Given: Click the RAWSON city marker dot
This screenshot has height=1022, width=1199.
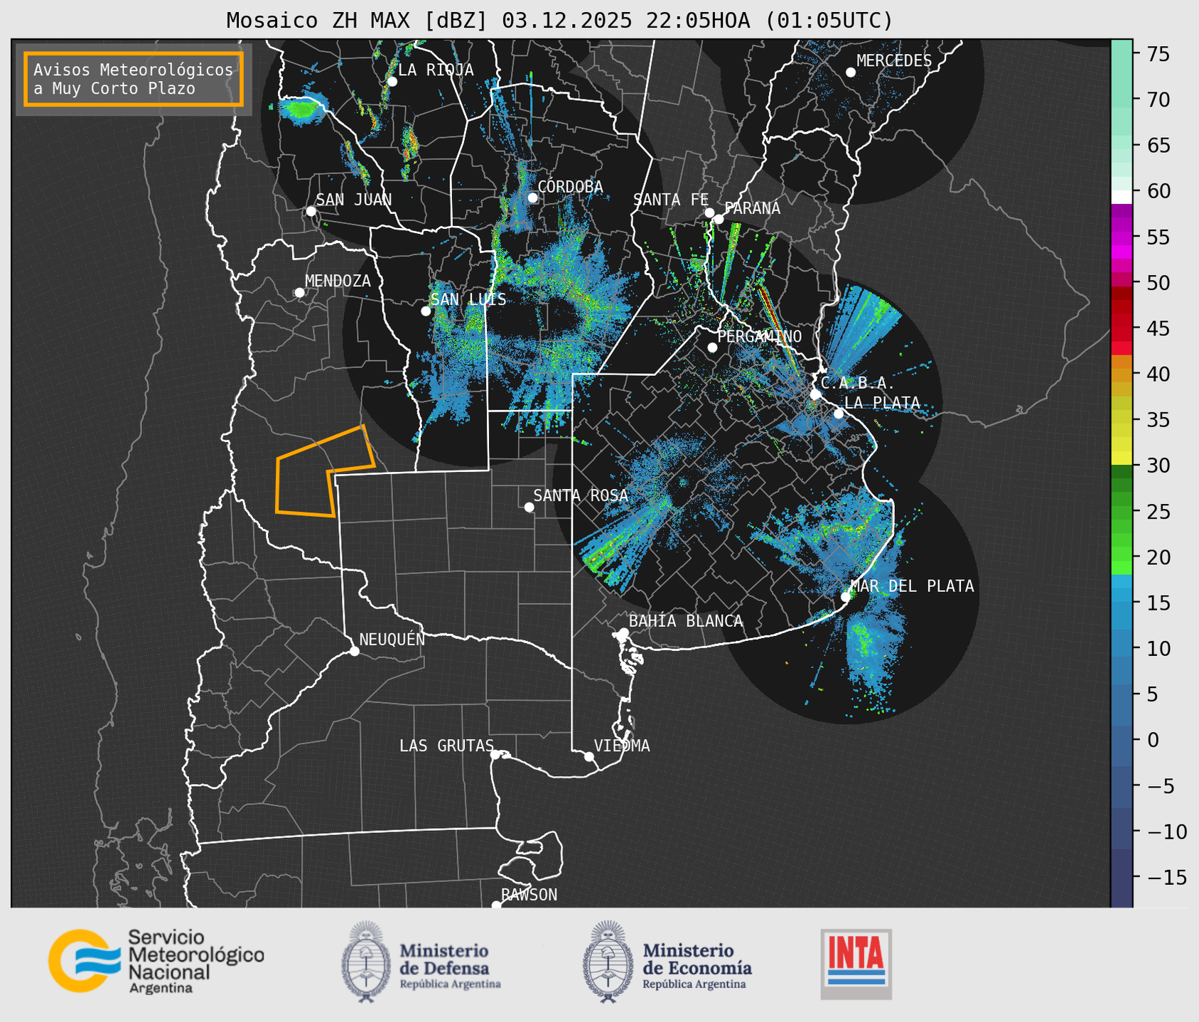Looking at the screenshot, I should (x=496, y=905).
